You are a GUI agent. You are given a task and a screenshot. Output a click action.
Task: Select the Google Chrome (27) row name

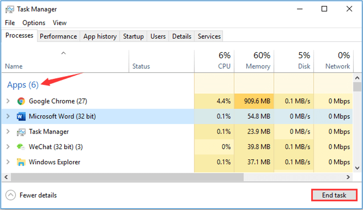[58, 101]
